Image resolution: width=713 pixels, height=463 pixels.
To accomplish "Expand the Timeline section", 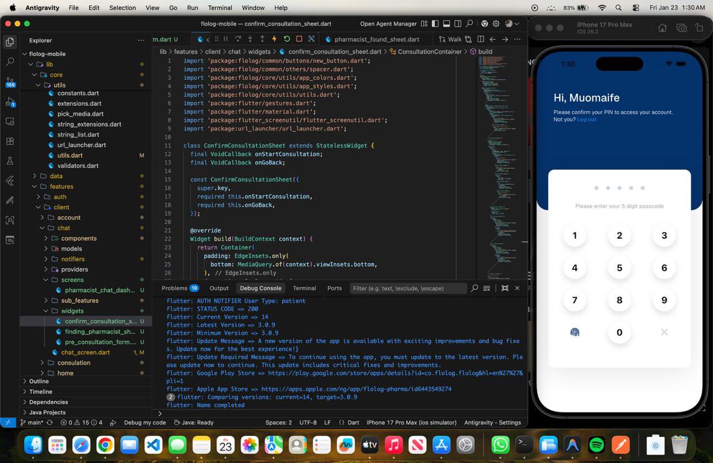I will click(40, 392).
